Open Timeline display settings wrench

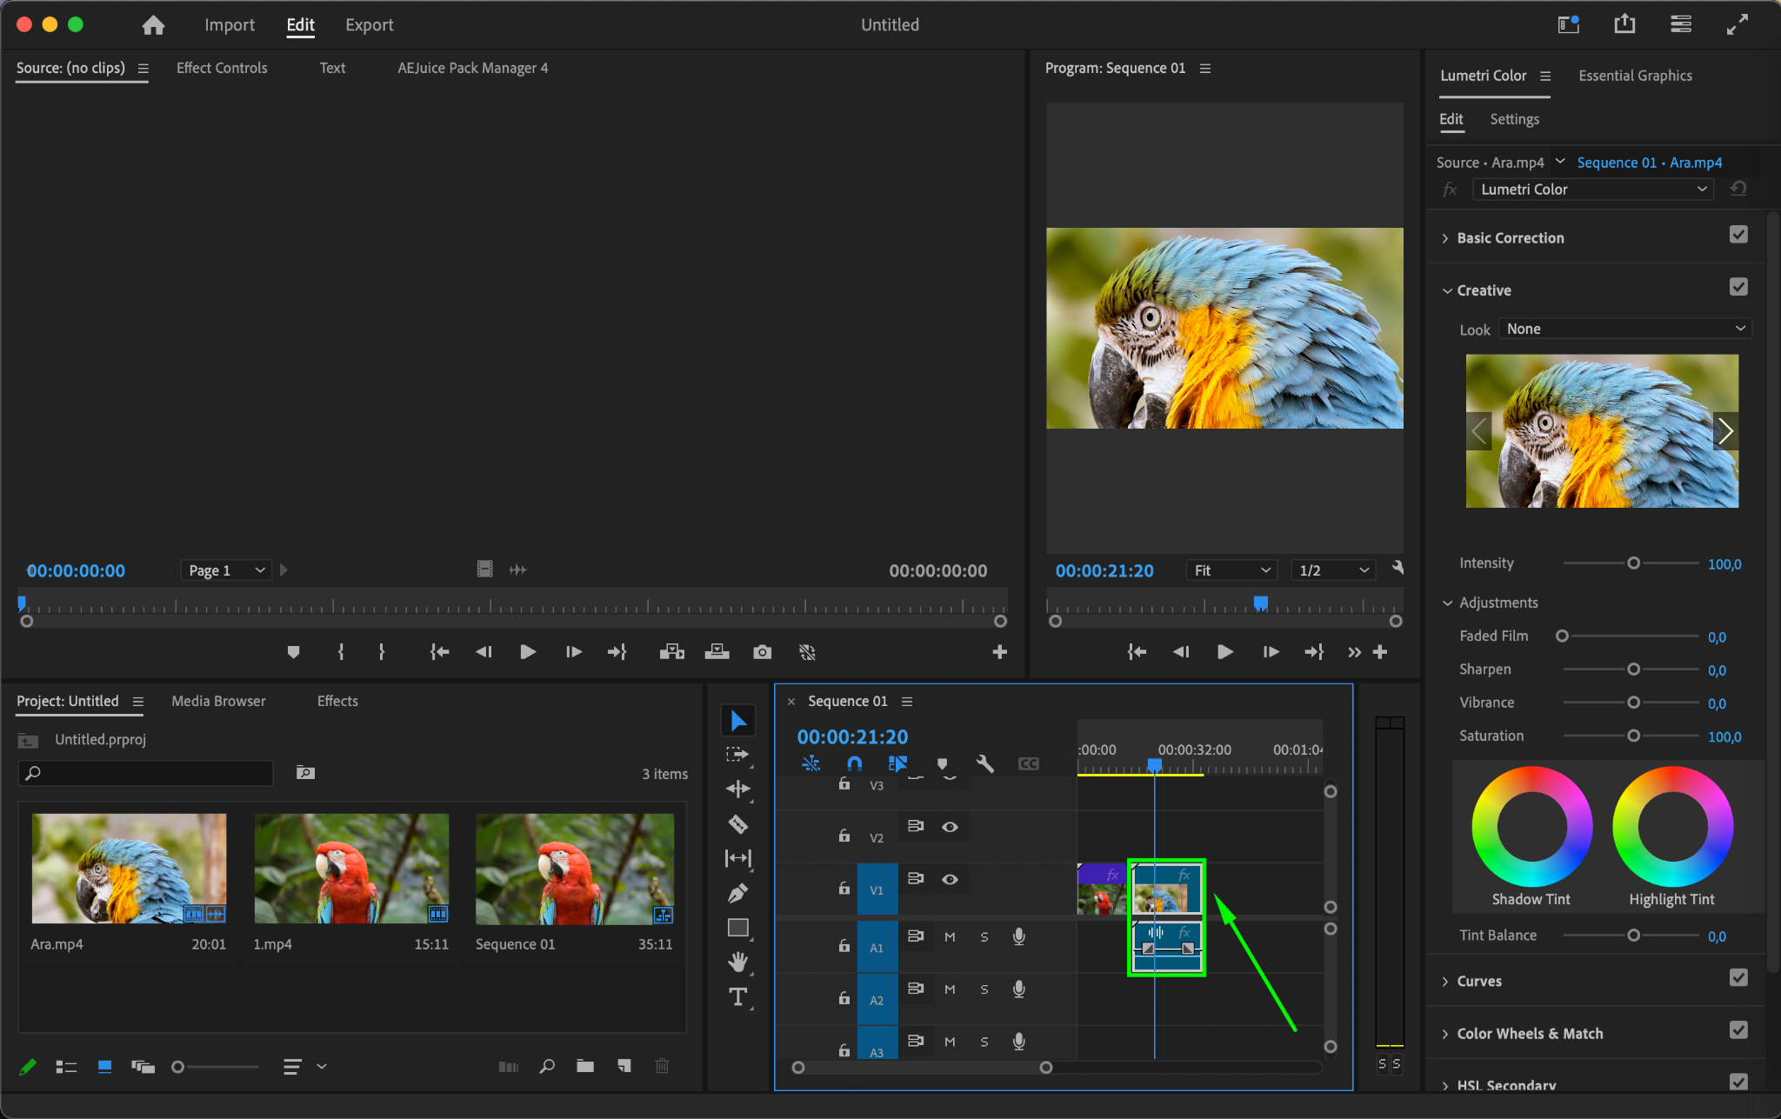point(984,763)
